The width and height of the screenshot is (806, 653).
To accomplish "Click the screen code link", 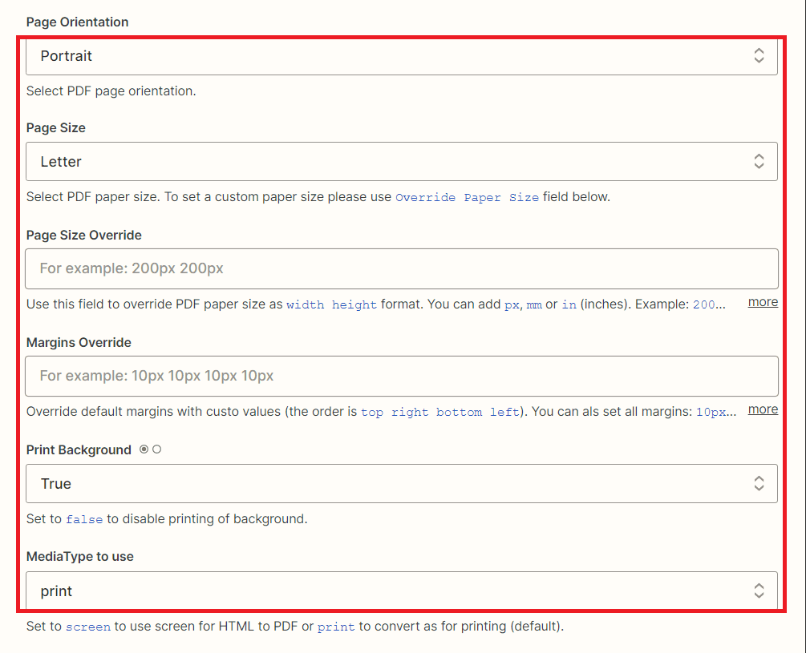I will (88, 627).
